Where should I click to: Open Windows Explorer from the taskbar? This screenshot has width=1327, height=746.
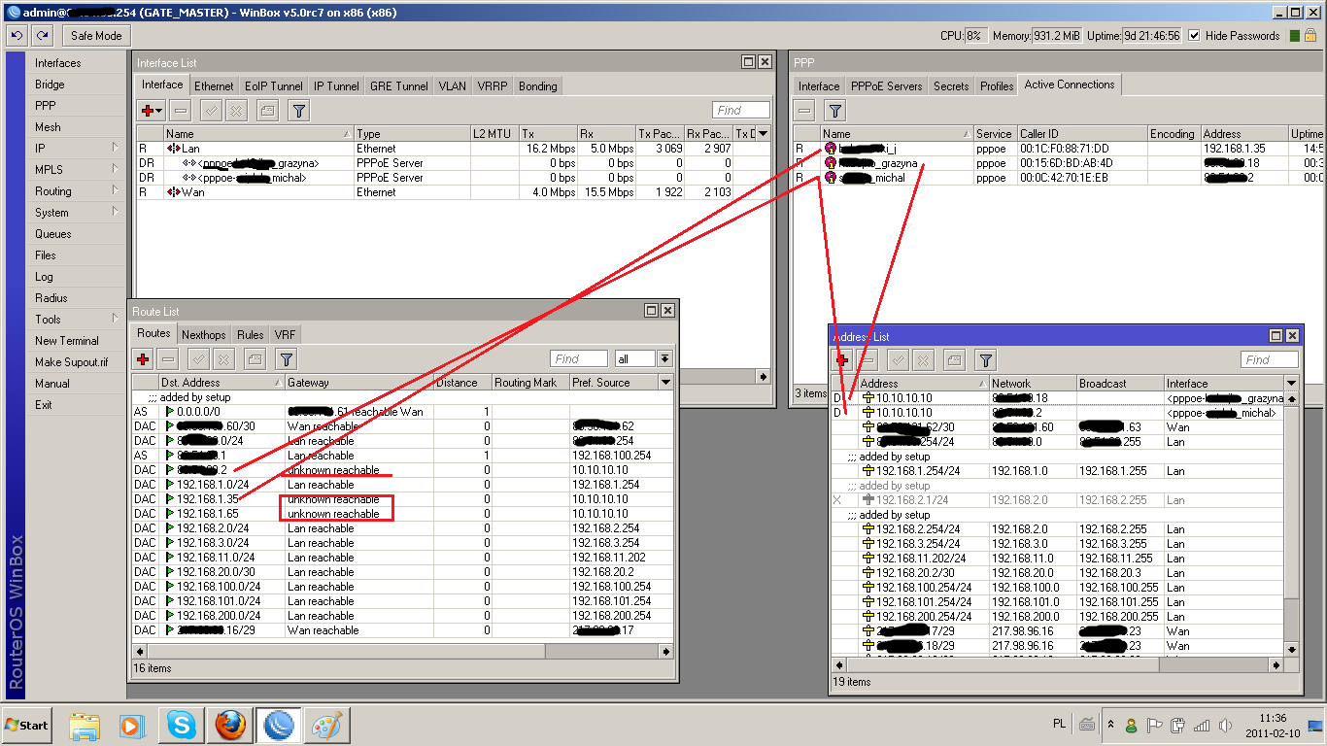point(85,726)
